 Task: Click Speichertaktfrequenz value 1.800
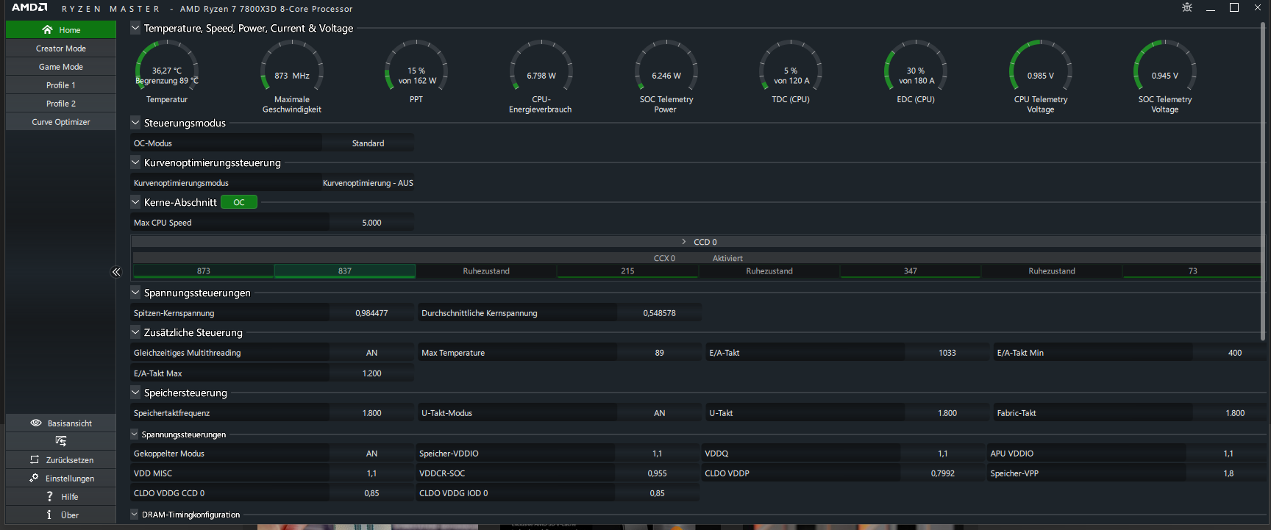coord(371,413)
